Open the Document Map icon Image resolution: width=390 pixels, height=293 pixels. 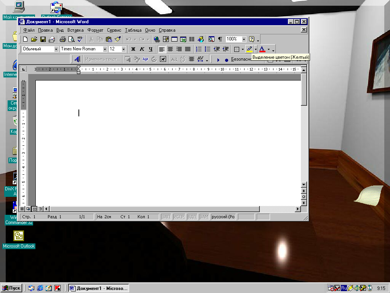(x=211, y=39)
